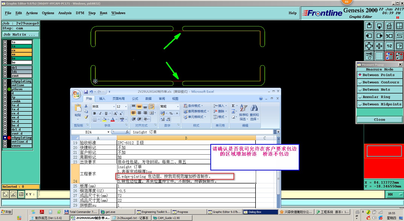The width and height of the screenshot is (404, 221).
Task: Click the Excel cut scissors icon
Action: pos(86,106)
